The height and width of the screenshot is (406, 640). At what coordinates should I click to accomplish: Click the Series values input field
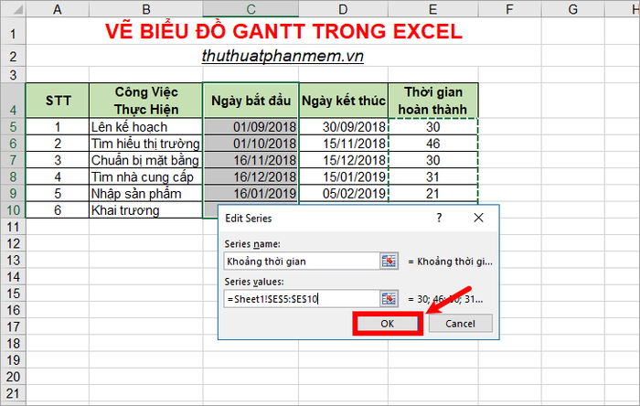coord(302,299)
